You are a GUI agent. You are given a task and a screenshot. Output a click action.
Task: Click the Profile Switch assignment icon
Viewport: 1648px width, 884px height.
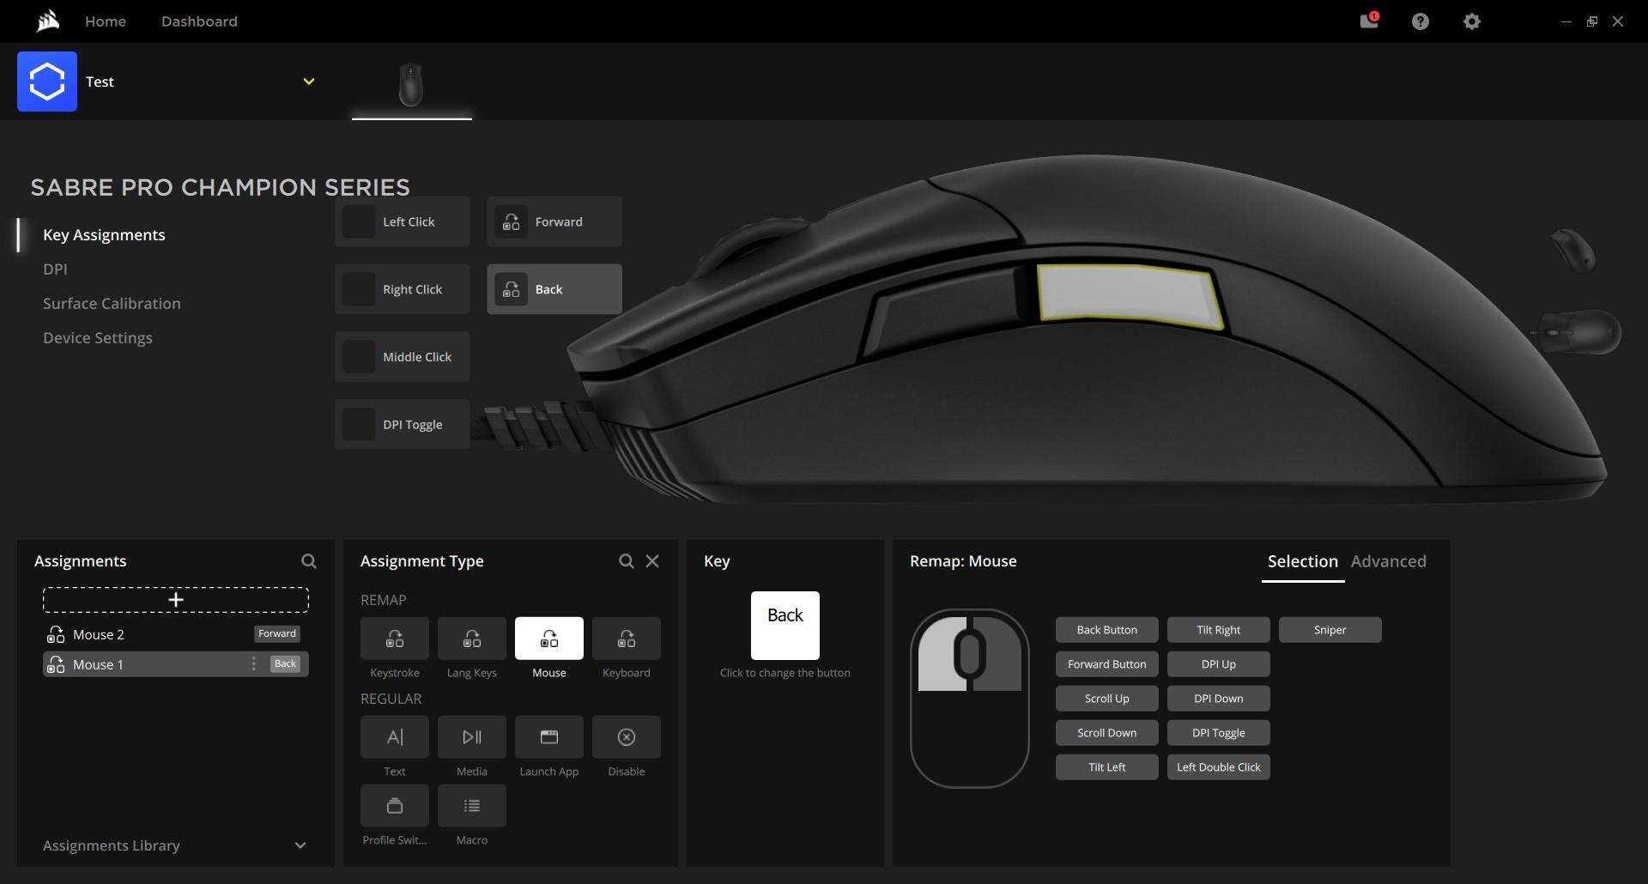(x=394, y=806)
